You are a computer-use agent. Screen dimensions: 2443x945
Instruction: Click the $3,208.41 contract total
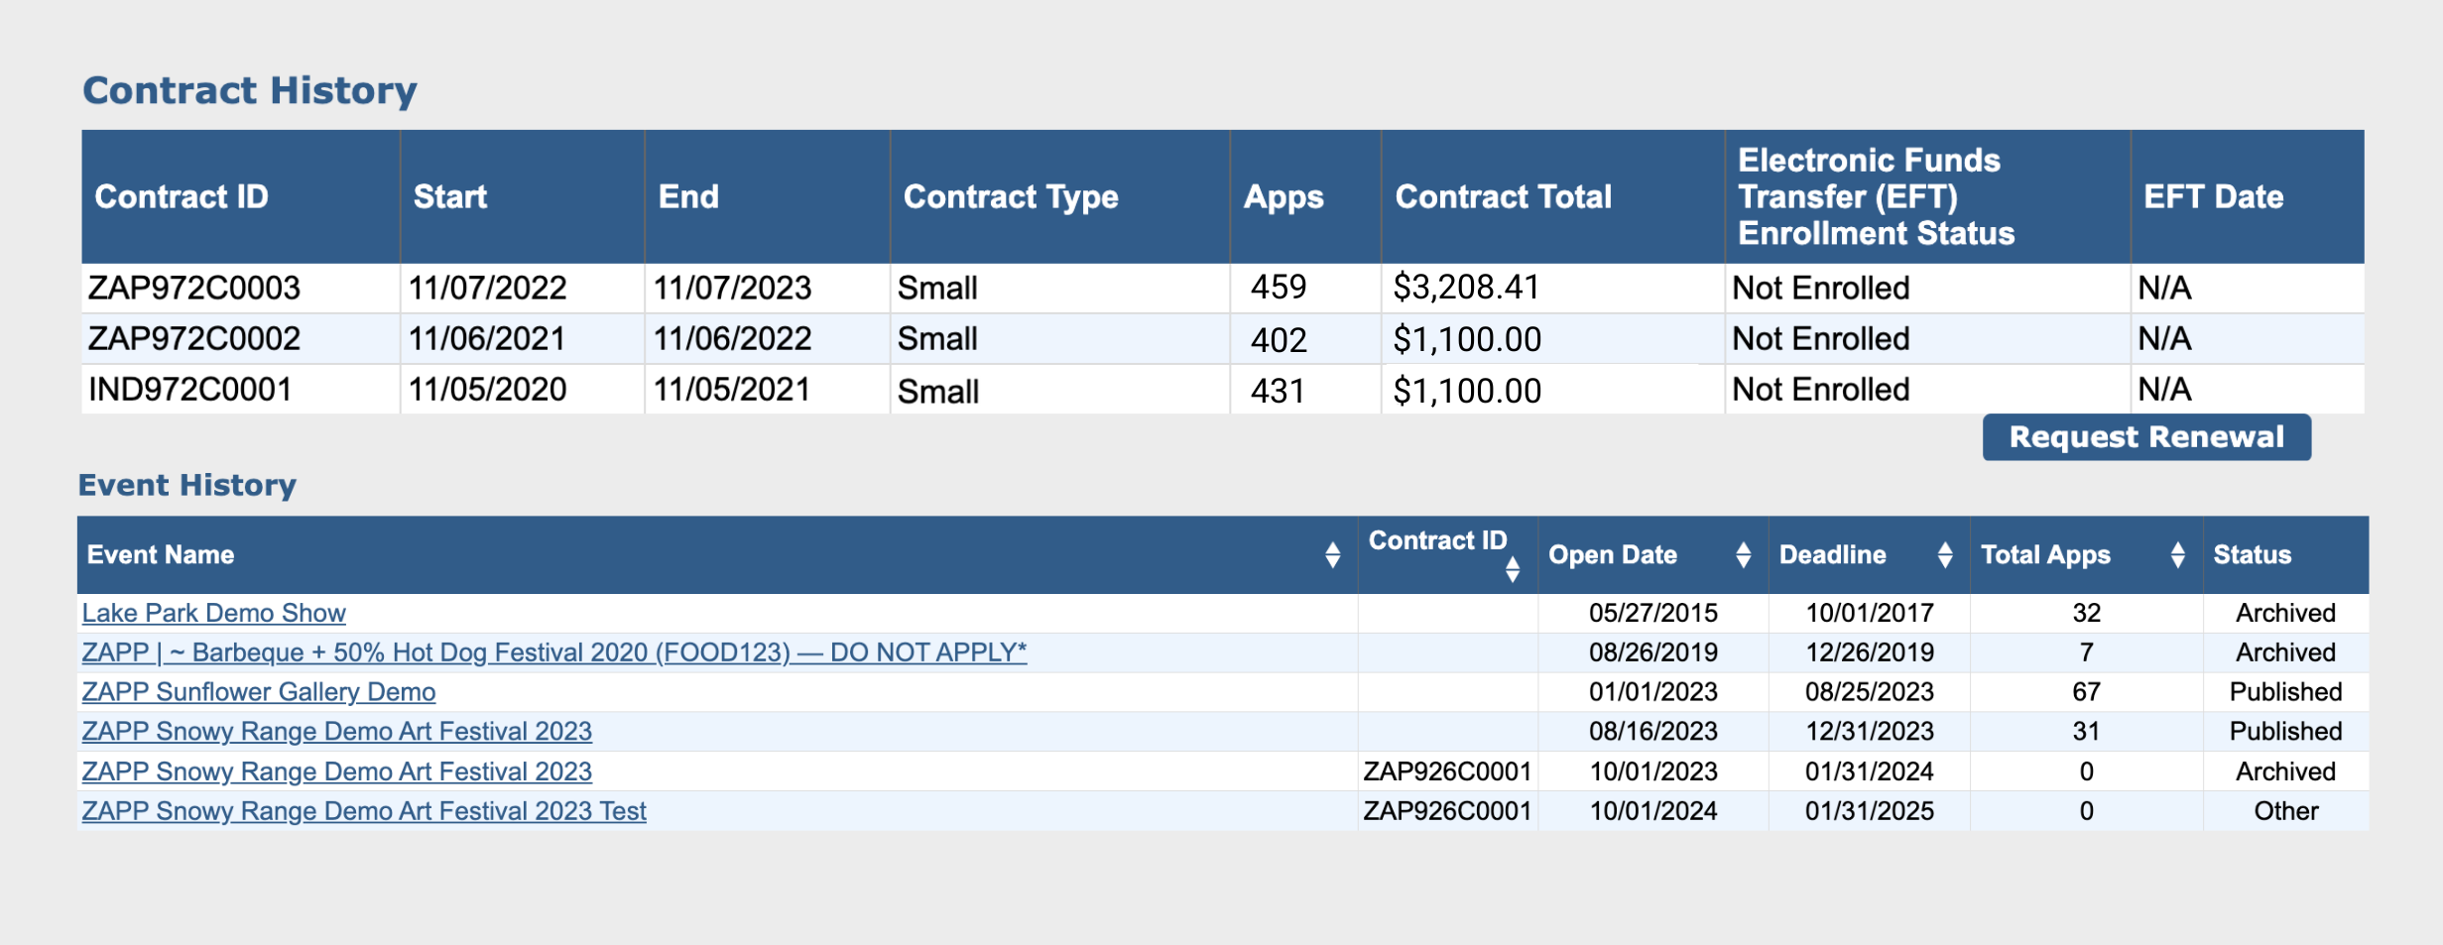[1466, 288]
